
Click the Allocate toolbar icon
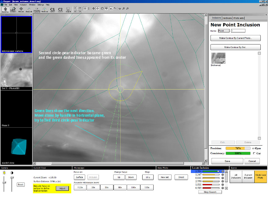point(21,9)
